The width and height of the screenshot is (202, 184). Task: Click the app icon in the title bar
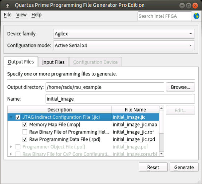(8, 5)
